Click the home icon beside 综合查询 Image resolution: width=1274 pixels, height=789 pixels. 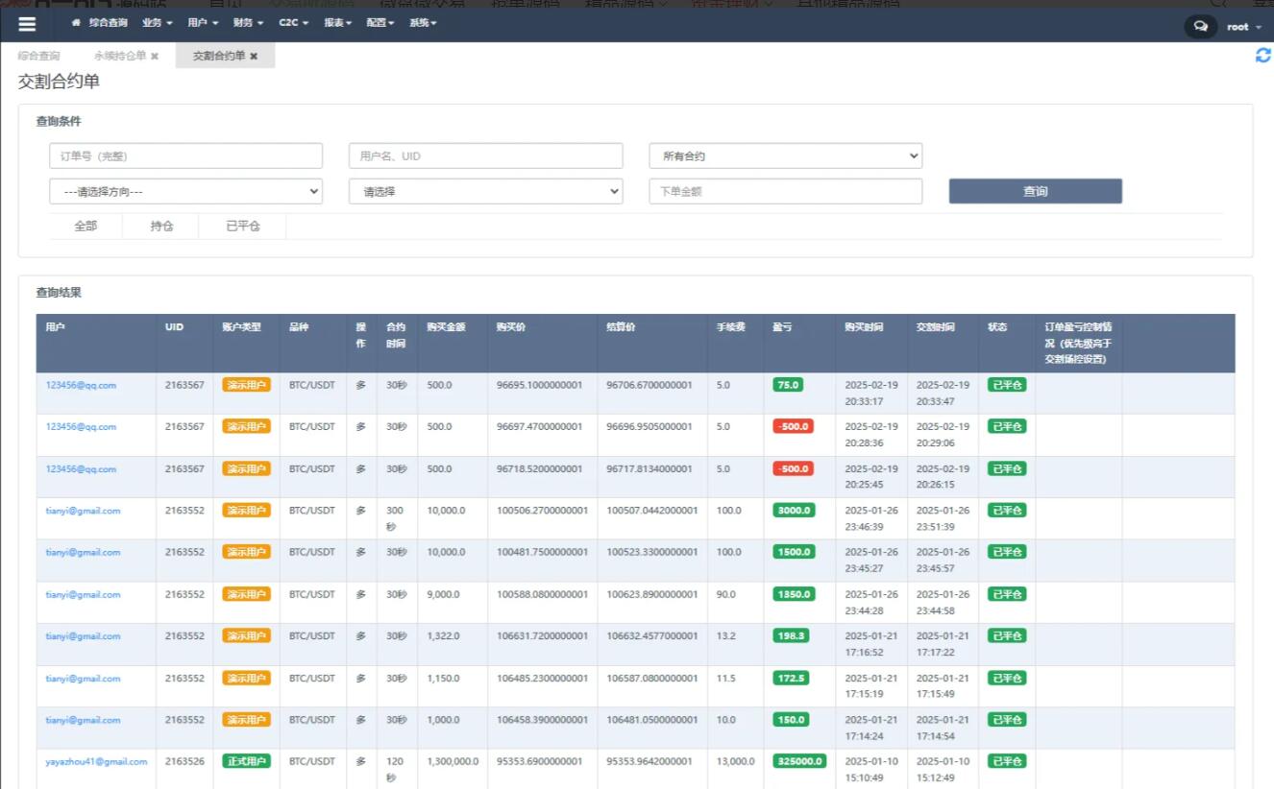(x=76, y=23)
